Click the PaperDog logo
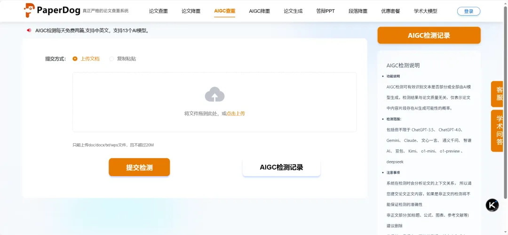508x235 pixels. click(x=52, y=11)
